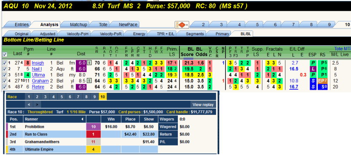Select the Primary sub-tab
This screenshot has width=351, height=156.
[x=219, y=34]
